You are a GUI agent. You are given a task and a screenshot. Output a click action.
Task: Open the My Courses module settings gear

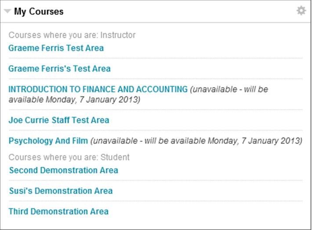[301, 11]
